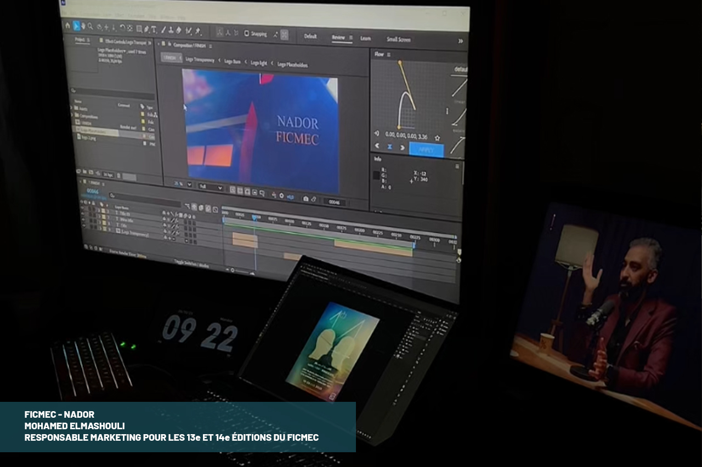This screenshot has height=467, width=702.
Task: Click Toggle Switches / Modes button
Action: tap(191, 263)
